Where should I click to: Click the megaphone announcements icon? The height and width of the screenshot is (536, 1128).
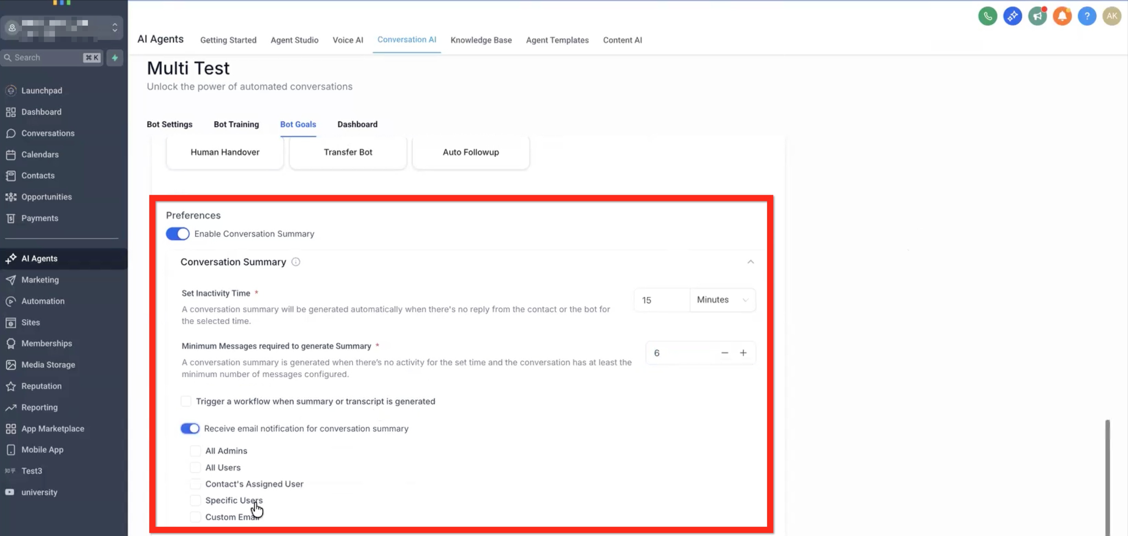pos(1037,16)
